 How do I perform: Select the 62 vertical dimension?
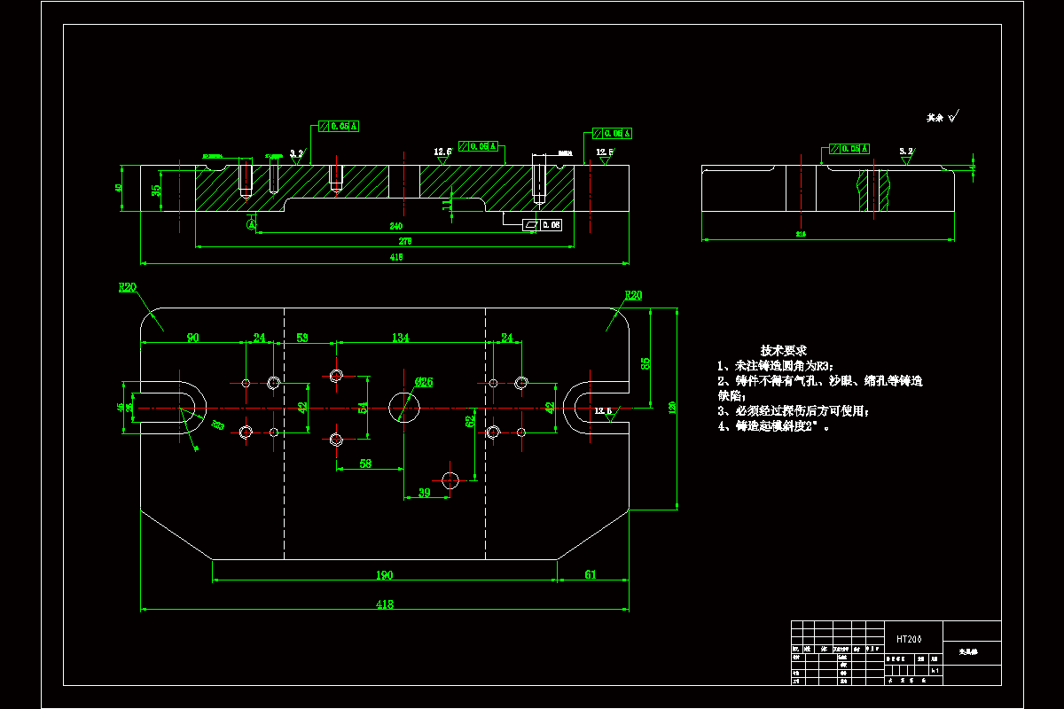(468, 422)
